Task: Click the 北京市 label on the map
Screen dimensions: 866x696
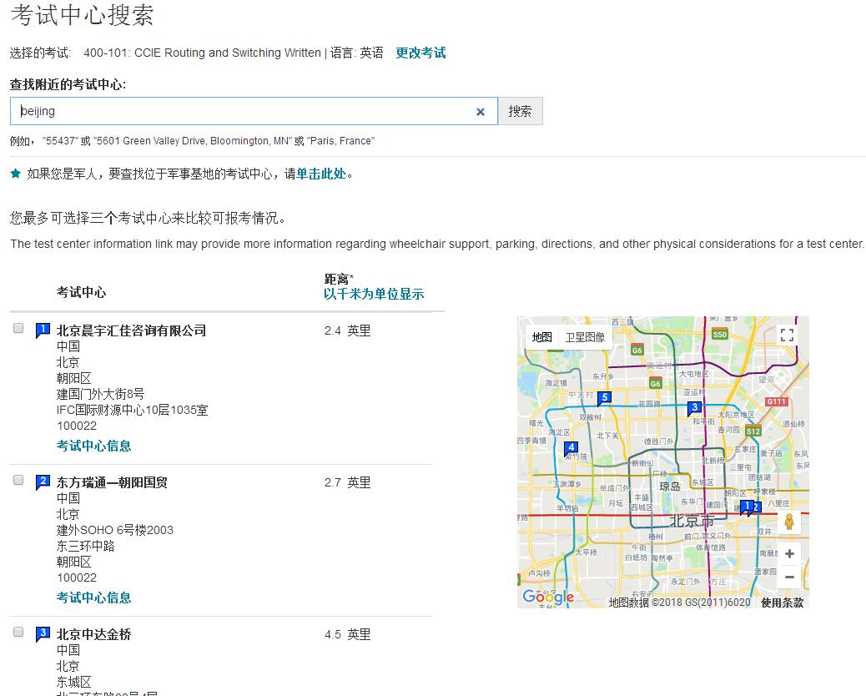Action: (x=692, y=521)
